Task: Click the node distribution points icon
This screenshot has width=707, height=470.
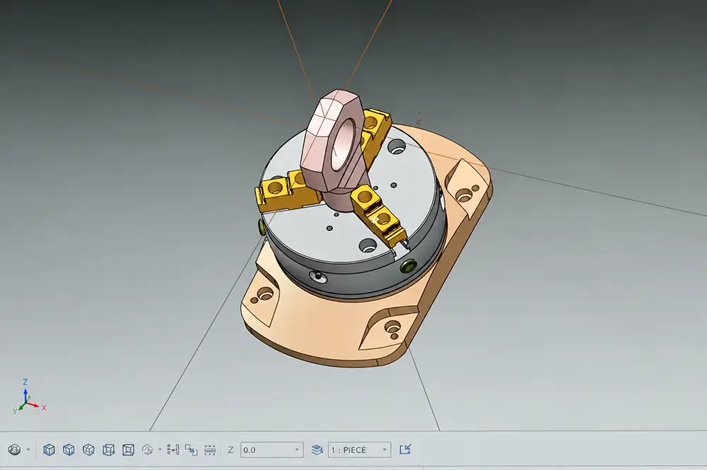Action: click(173, 450)
